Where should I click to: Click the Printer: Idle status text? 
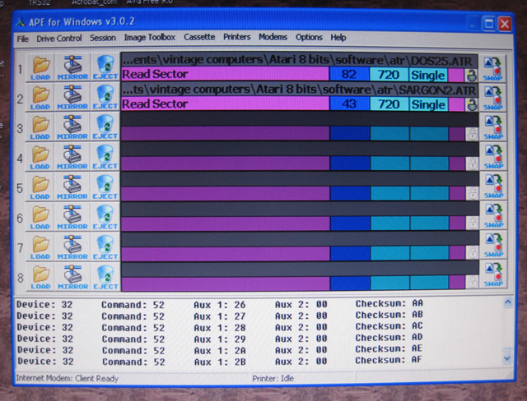(x=273, y=379)
